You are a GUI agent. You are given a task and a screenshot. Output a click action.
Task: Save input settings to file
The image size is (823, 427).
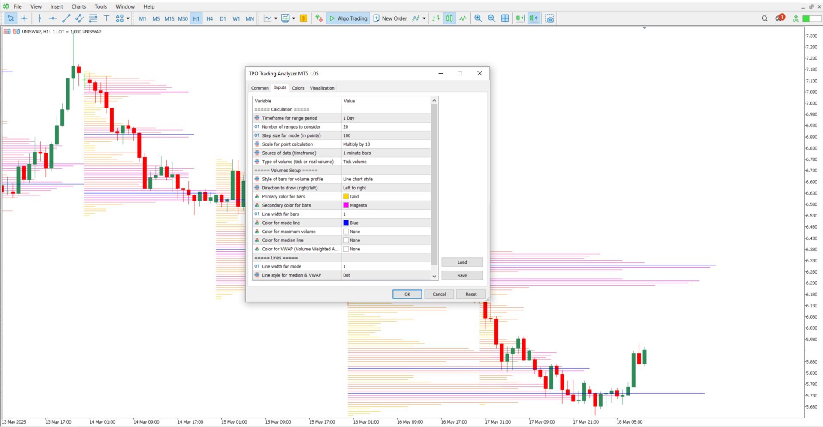pos(462,275)
